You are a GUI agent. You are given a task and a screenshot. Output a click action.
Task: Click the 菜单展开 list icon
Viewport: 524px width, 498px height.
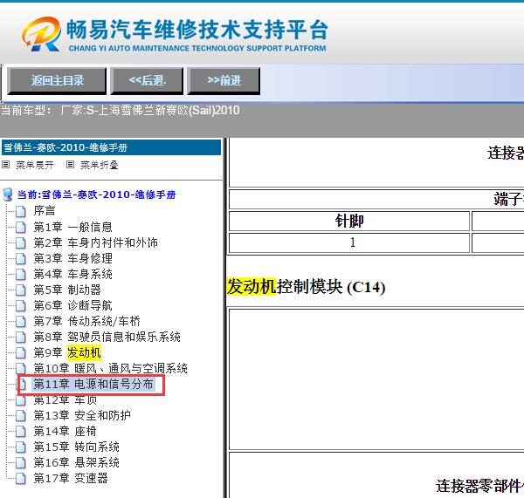6,165
